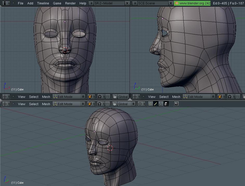Open the Render menu

pos(70,3)
